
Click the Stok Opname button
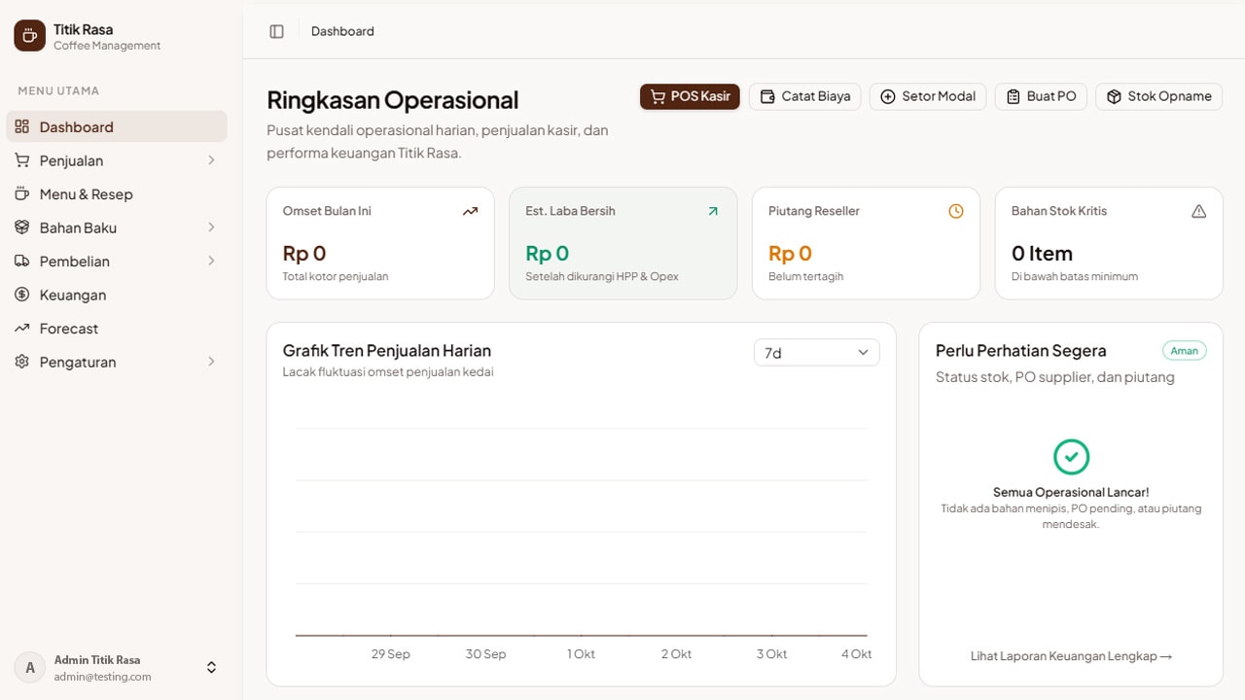coord(1159,96)
